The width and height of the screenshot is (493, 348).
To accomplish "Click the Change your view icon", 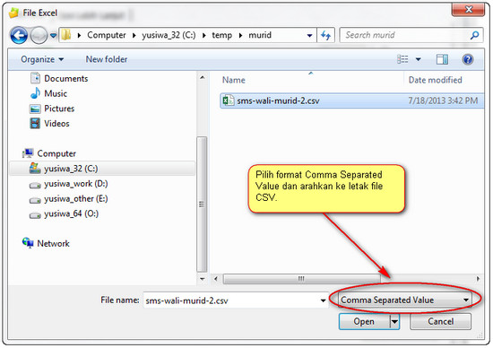I will pyautogui.click(x=402, y=59).
